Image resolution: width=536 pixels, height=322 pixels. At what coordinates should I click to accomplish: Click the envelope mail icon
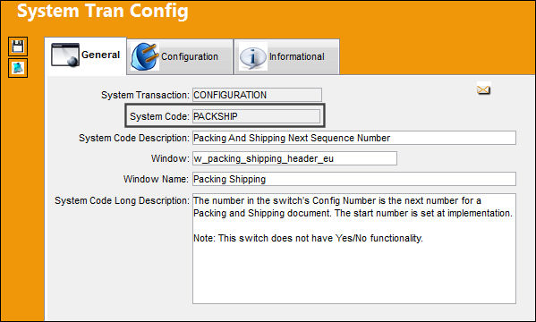(x=483, y=90)
